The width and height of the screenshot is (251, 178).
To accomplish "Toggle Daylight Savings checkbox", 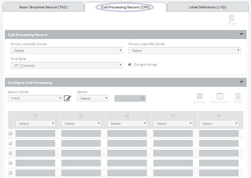I will (130, 64).
